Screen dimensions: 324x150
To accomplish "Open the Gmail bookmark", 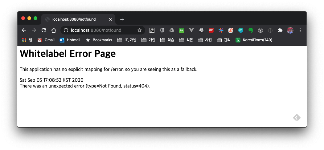I will click(46, 40).
